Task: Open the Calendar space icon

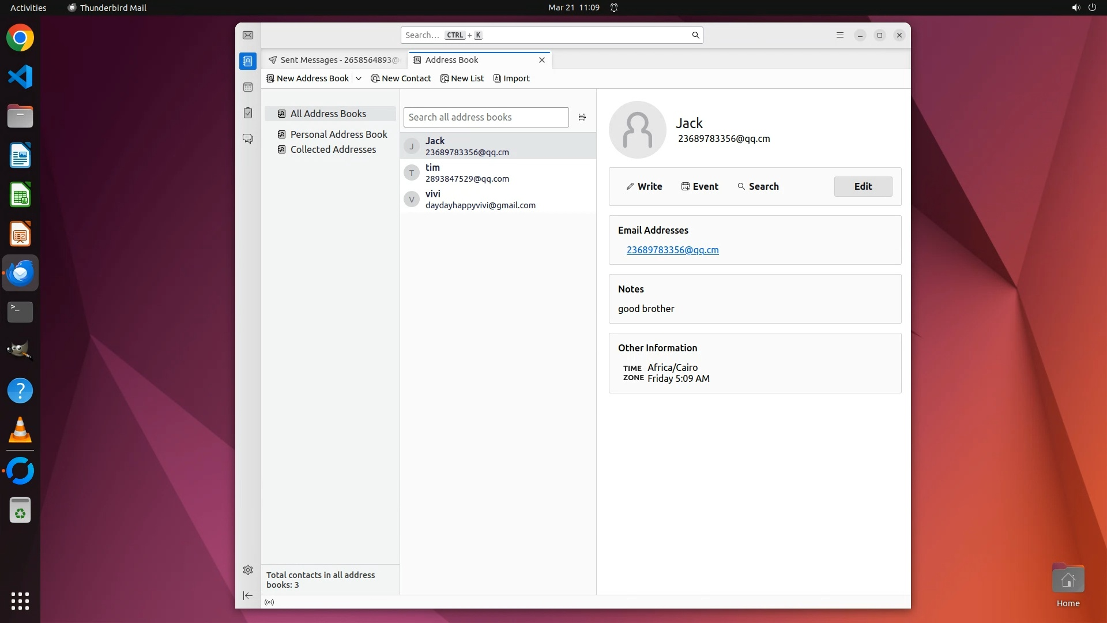Action: click(248, 87)
